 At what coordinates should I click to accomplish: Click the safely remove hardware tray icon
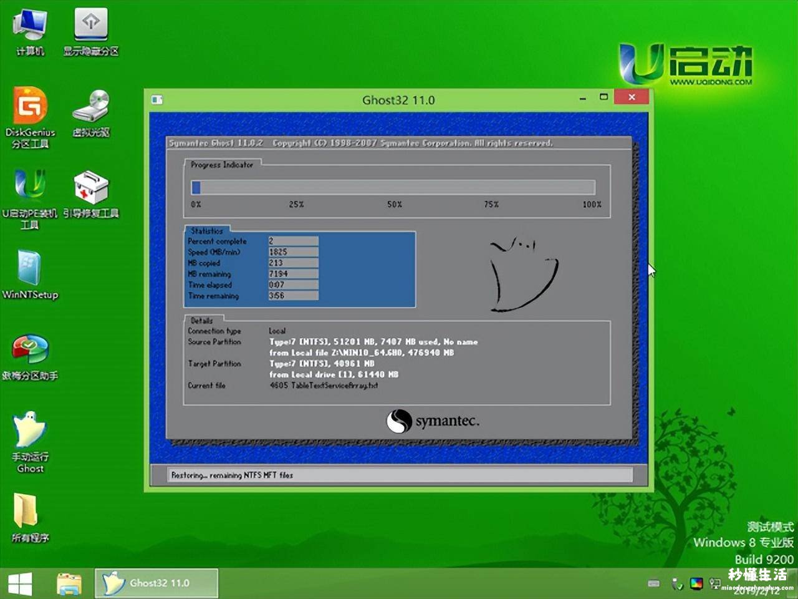[x=677, y=584]
